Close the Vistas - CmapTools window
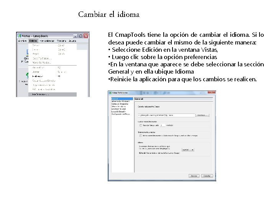This screenshot has height=207, width=276. click(86, 36)
